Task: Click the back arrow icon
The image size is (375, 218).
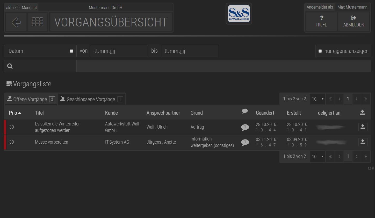Action: (16, 22)
